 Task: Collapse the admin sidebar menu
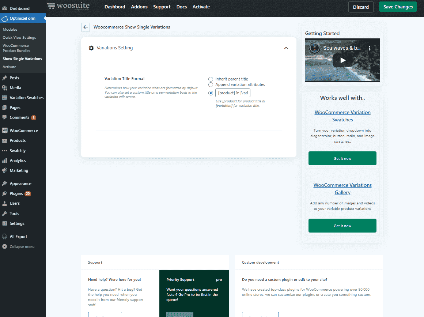22,247
